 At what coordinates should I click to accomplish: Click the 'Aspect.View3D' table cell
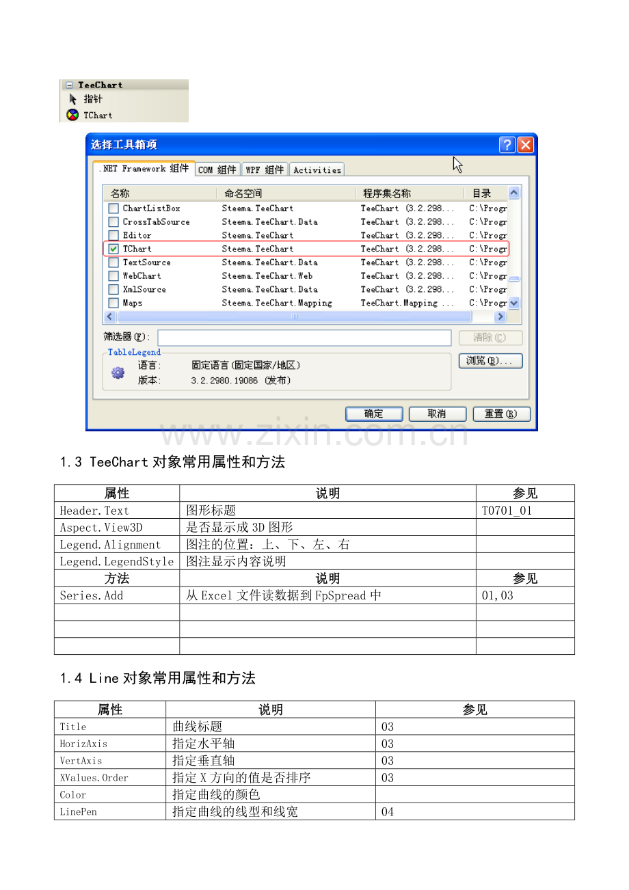click(117, 528)
